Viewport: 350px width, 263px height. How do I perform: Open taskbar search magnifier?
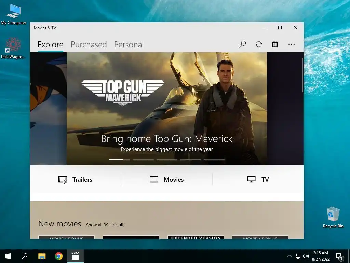pyautogui.click(x=25, y=256)
